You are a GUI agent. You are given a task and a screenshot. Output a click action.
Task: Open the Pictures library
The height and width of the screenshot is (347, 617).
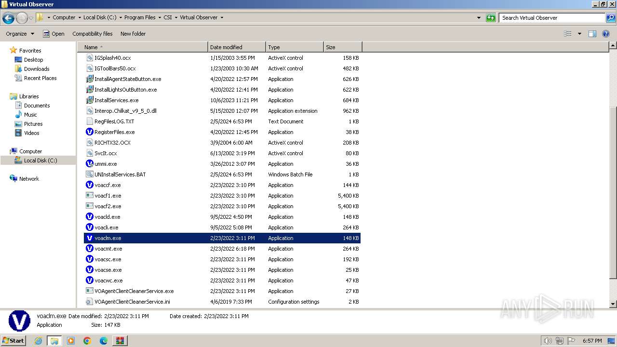click(33, 124)
